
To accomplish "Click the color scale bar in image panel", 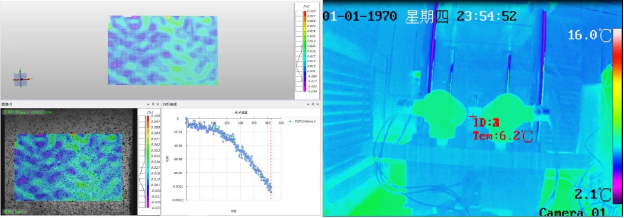I will (x=147, y=161).
